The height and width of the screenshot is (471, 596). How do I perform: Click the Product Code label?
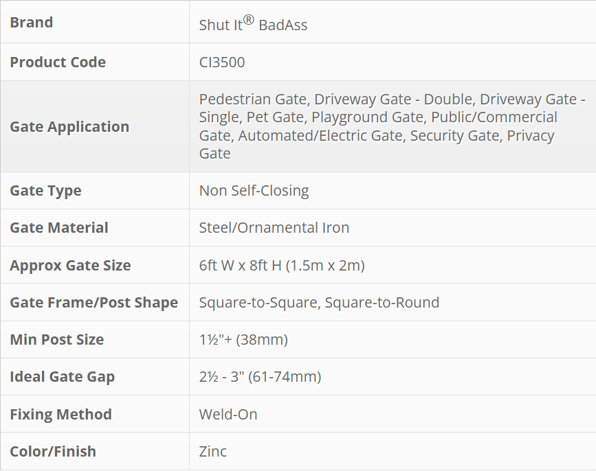point(58,62)
